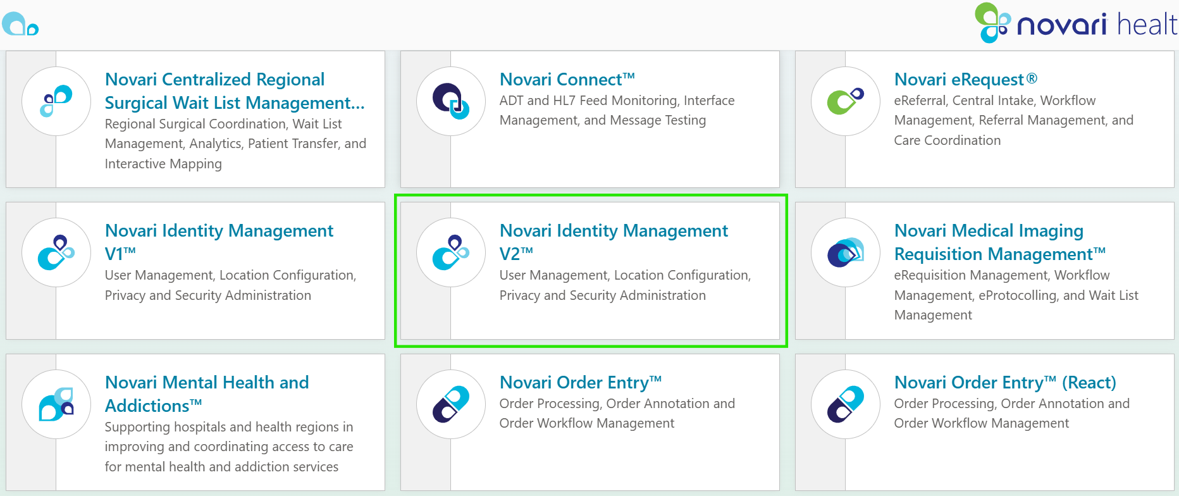Open Novari Identity Management V2™ title link

point(614,242)
